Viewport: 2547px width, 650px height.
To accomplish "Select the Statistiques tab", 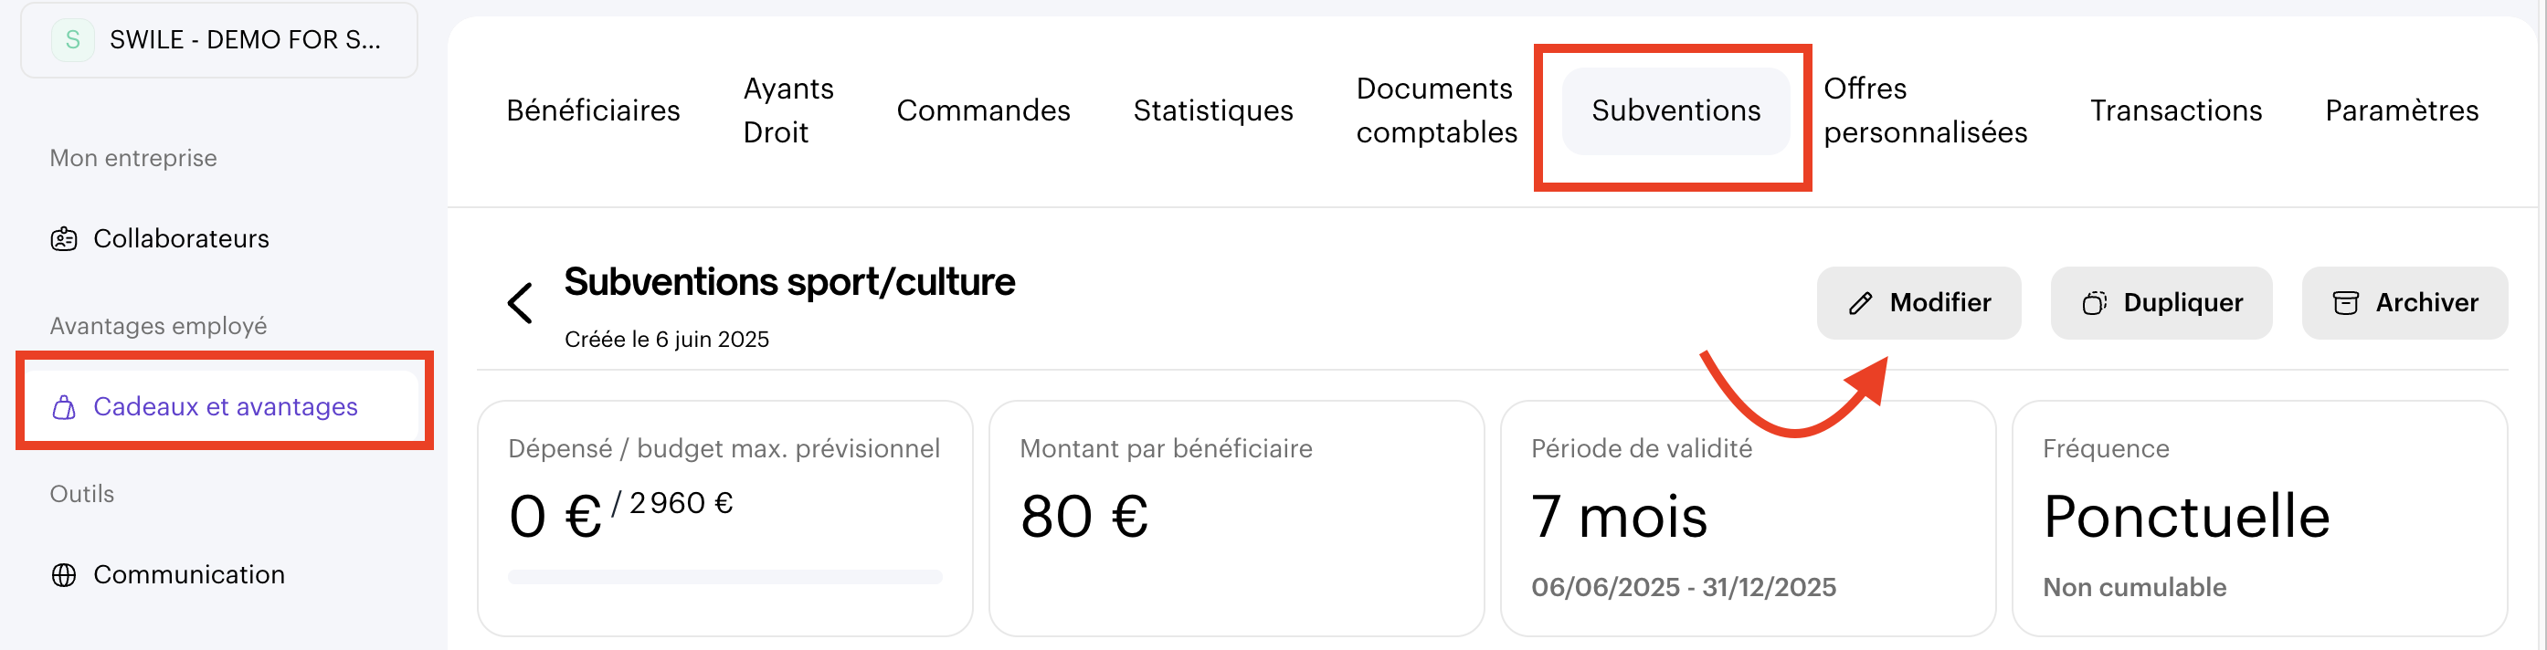I will click(1212, 110).
